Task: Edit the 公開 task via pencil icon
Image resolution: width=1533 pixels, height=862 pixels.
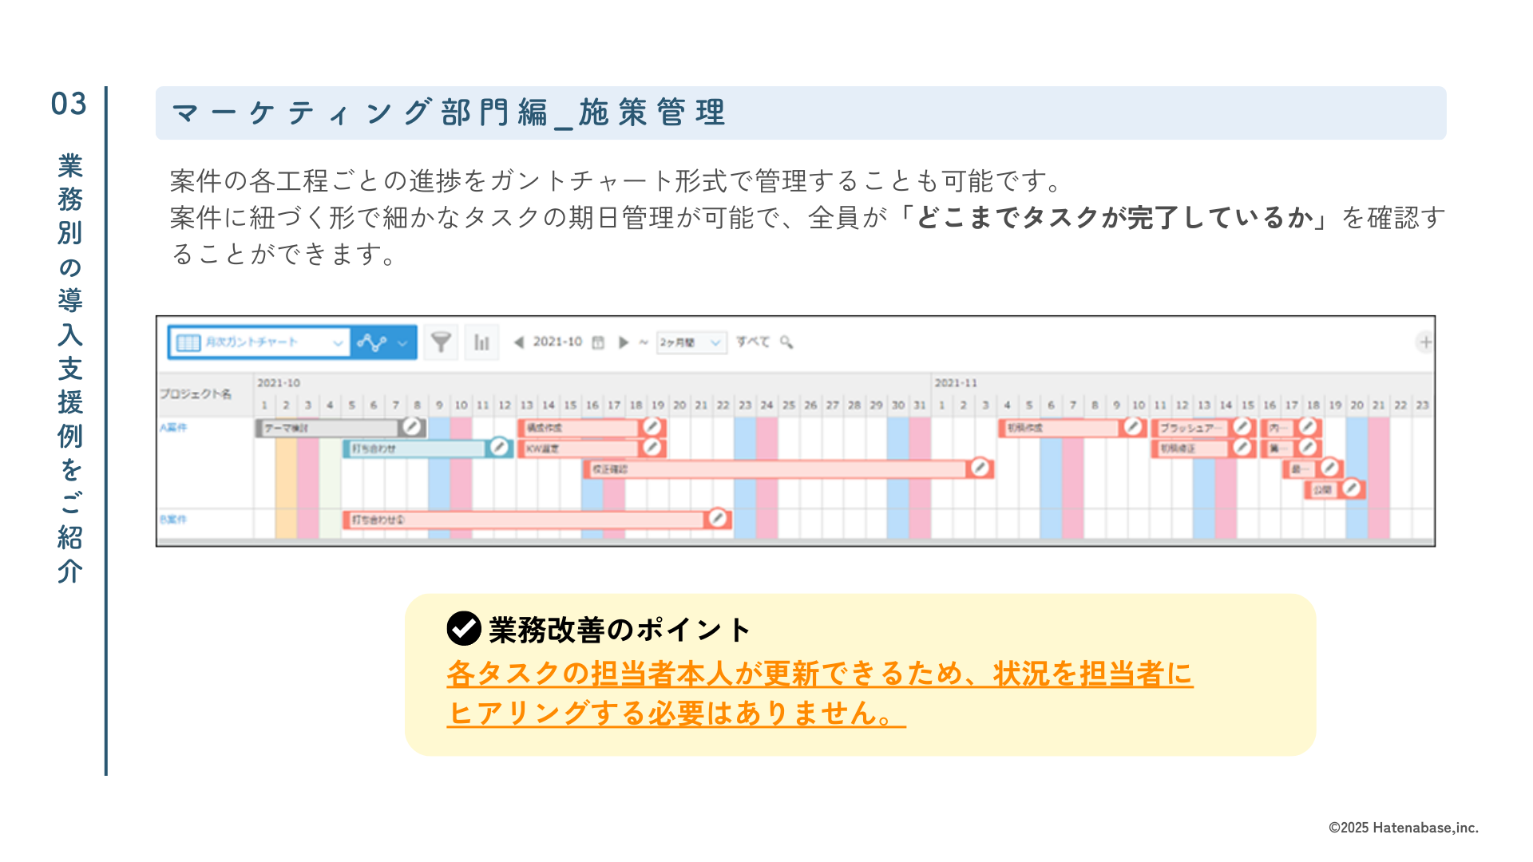Action: pyautogui.click(x=1351, y=488)
